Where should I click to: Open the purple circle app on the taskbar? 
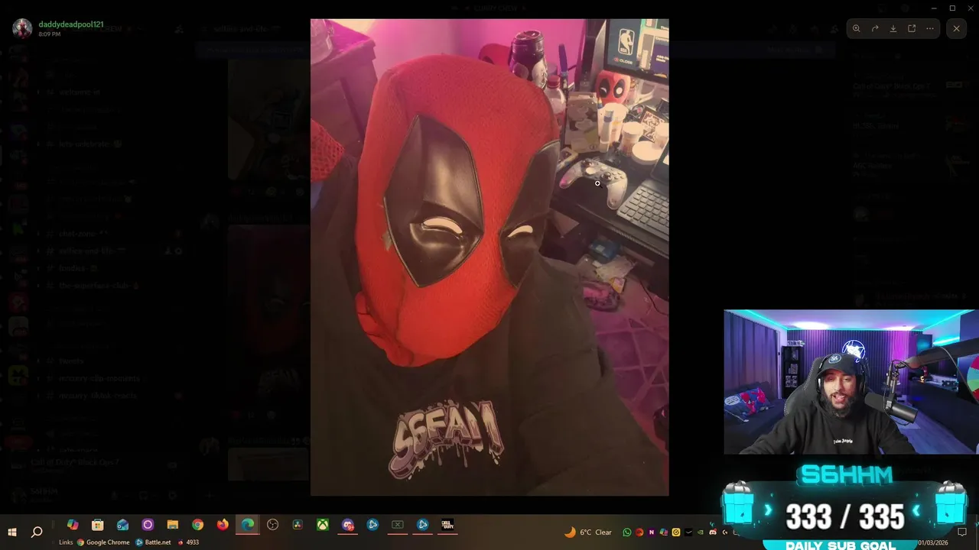[x=148, y=525]
